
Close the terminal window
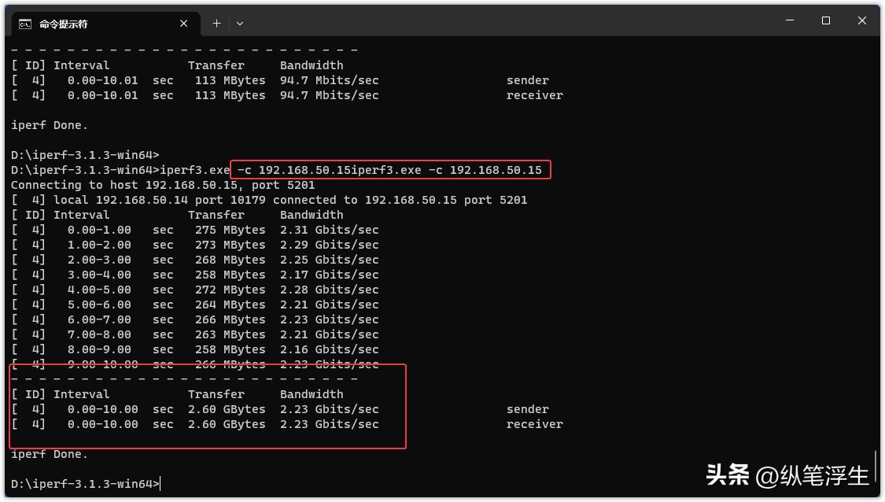[x=862, y=20]
